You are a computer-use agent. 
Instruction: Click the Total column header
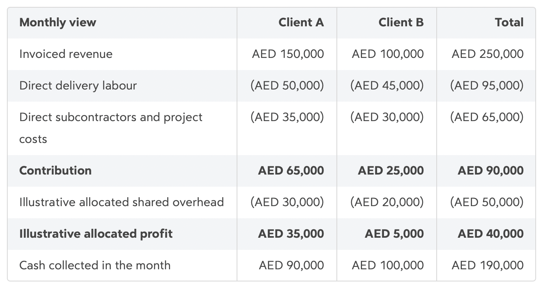point(509,22)
